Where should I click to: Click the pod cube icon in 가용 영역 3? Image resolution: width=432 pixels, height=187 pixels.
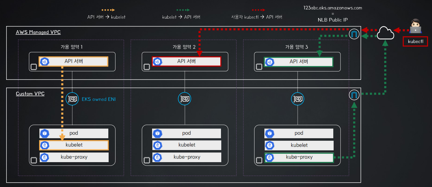tap(270, 133)
